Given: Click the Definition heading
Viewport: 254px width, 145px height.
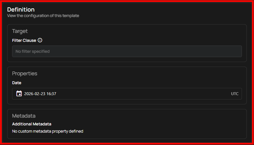Looking at the screenshot, I should (x=21, y=10).
